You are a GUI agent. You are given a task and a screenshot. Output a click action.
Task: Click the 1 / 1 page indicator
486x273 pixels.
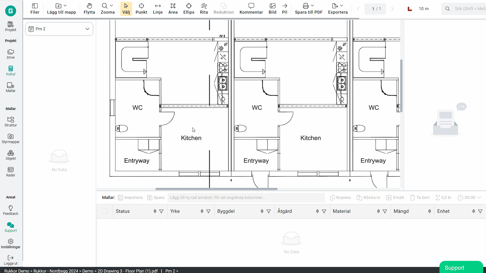tap(375, 9)
